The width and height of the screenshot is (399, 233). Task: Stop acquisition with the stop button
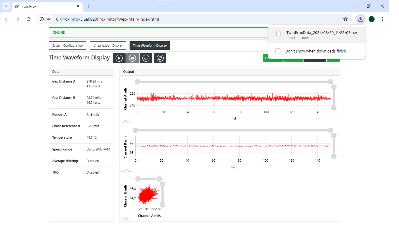coord(132,58)
